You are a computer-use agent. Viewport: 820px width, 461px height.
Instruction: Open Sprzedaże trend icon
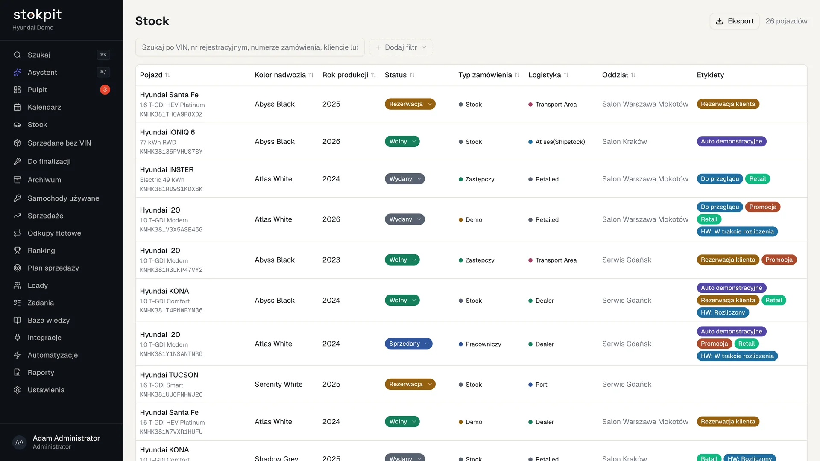pyautogui.click(x=18, y=216)
